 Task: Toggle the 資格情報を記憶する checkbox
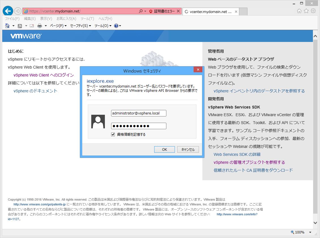113,134
